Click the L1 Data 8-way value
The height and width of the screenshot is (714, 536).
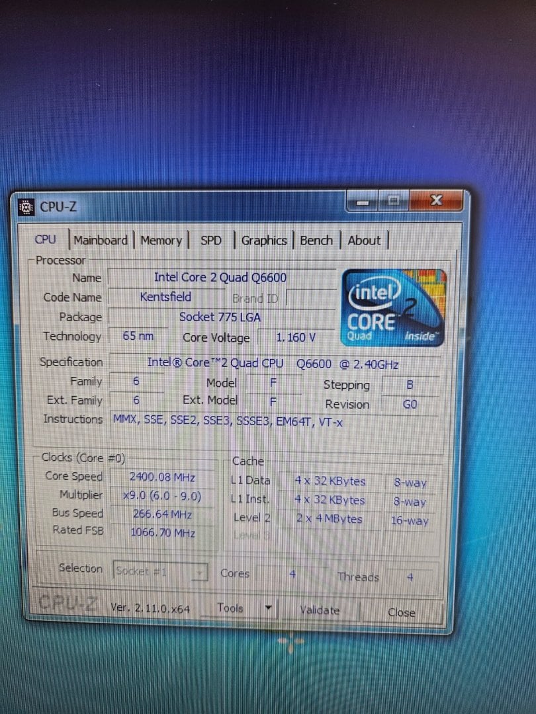coord(410,483)
